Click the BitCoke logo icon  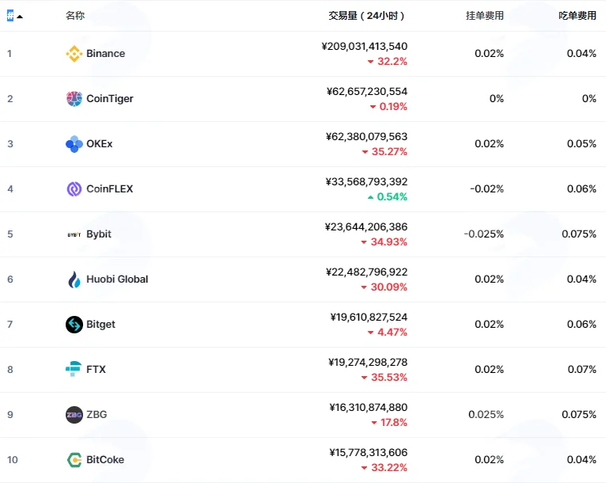point(74,460)
